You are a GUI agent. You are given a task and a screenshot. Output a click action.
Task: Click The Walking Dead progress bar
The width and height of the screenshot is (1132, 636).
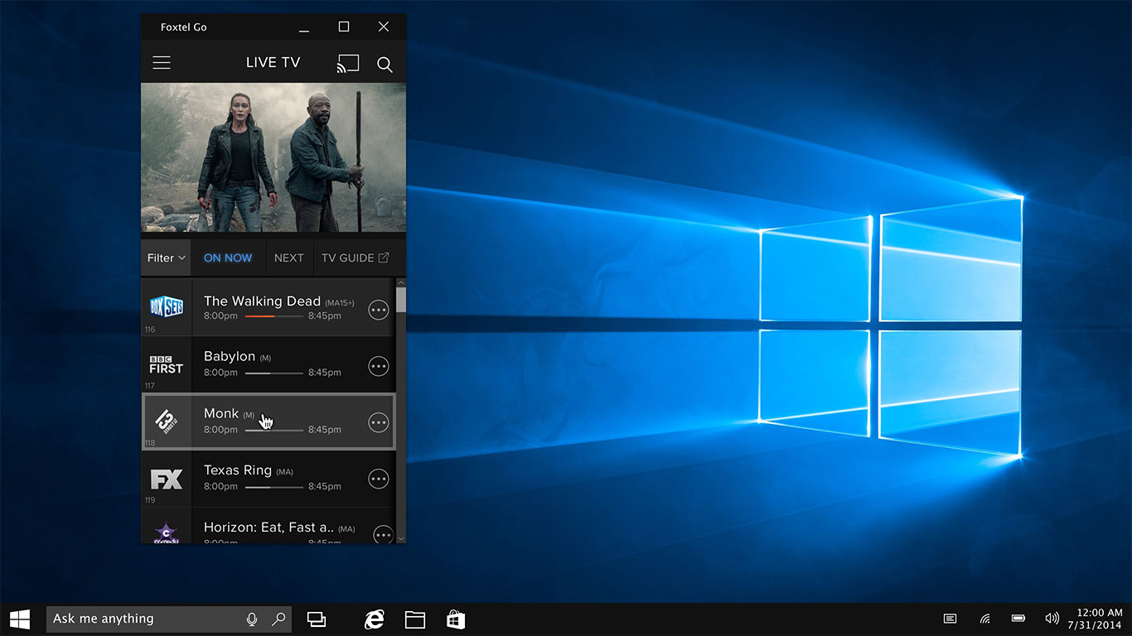(274, 316)
